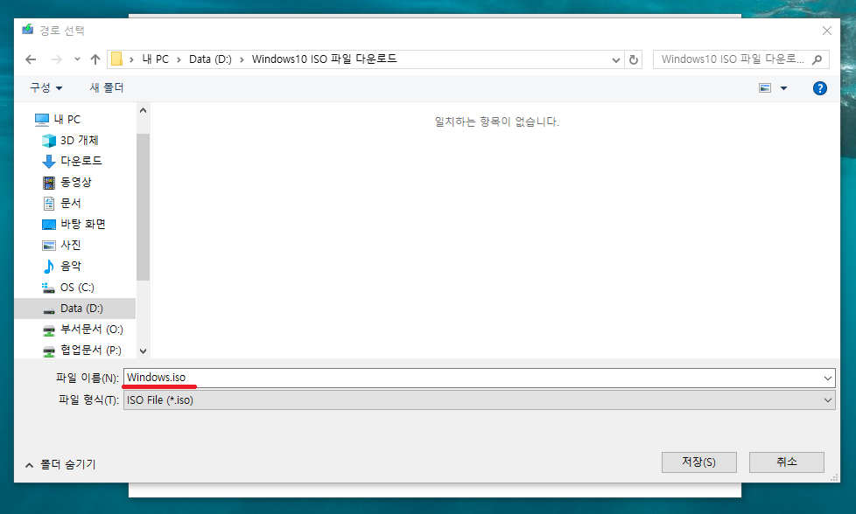Click sidebar scrollbar down arrow

[143, 351]
